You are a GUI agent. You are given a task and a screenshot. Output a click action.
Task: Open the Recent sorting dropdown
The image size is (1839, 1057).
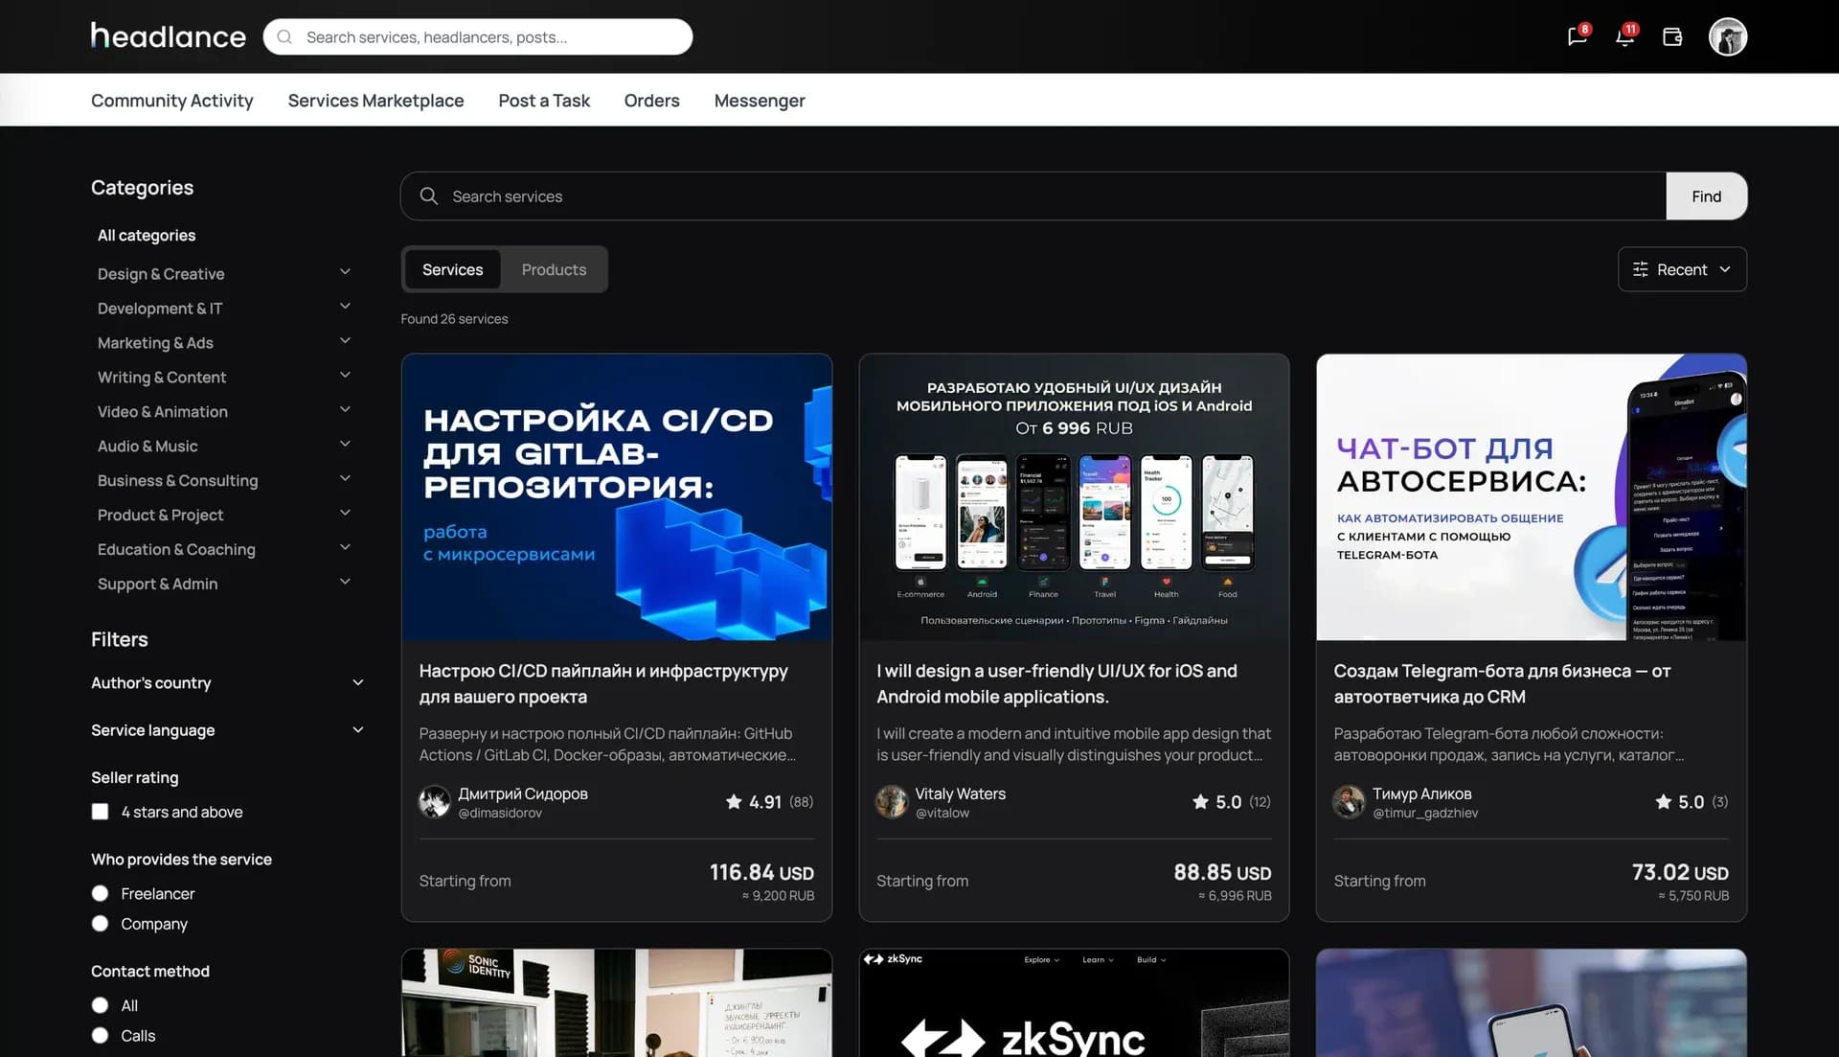point(1682,269)
